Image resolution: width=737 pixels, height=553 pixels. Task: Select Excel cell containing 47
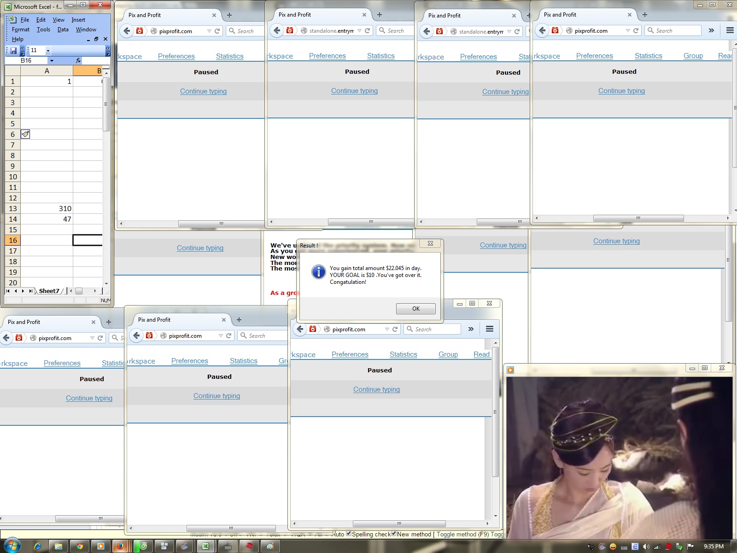point(47,219)
